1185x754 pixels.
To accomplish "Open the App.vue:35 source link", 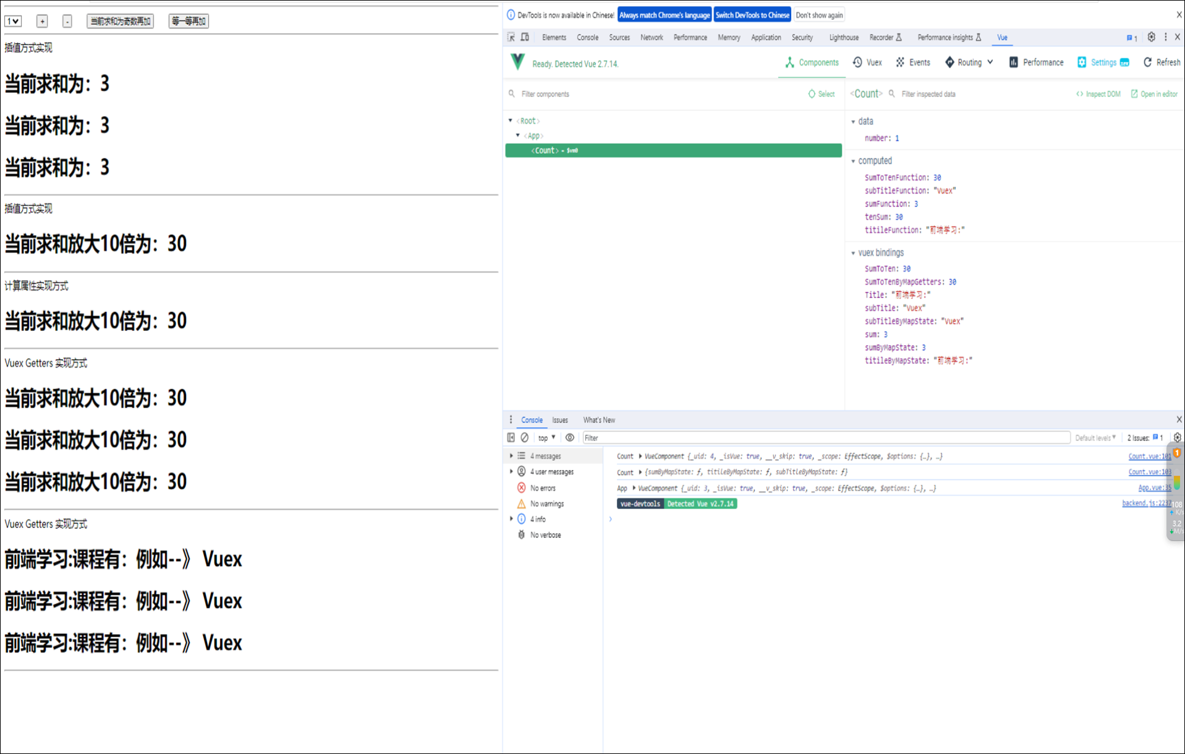I will pyautogui.click(x=1155, y=487).
